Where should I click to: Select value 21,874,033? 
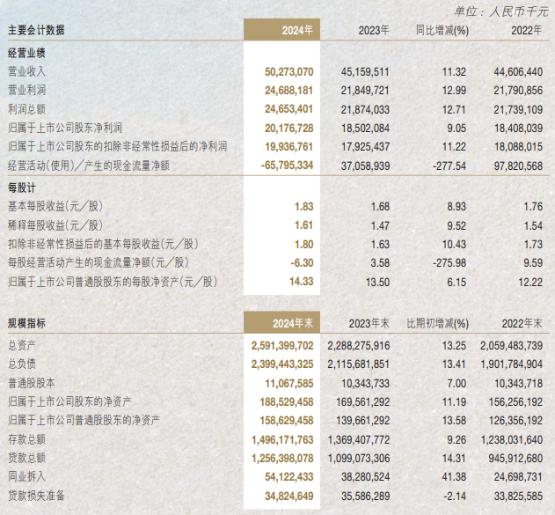coord(365,109)
